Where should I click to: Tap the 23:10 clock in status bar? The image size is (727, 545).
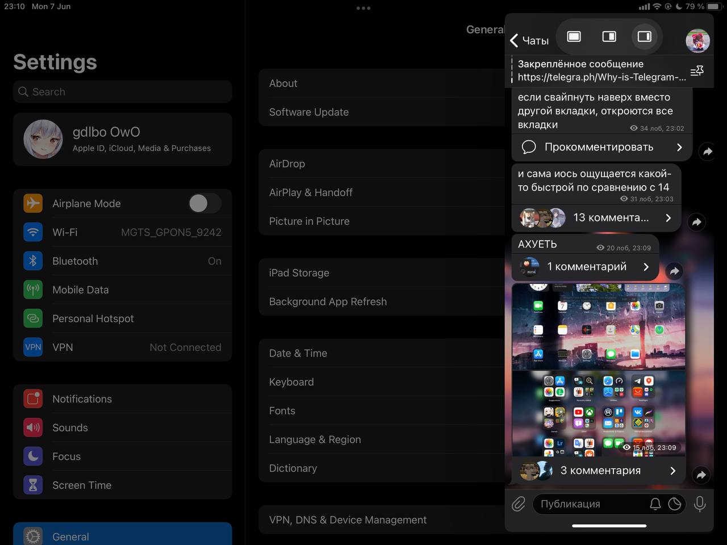click(15, 6)
